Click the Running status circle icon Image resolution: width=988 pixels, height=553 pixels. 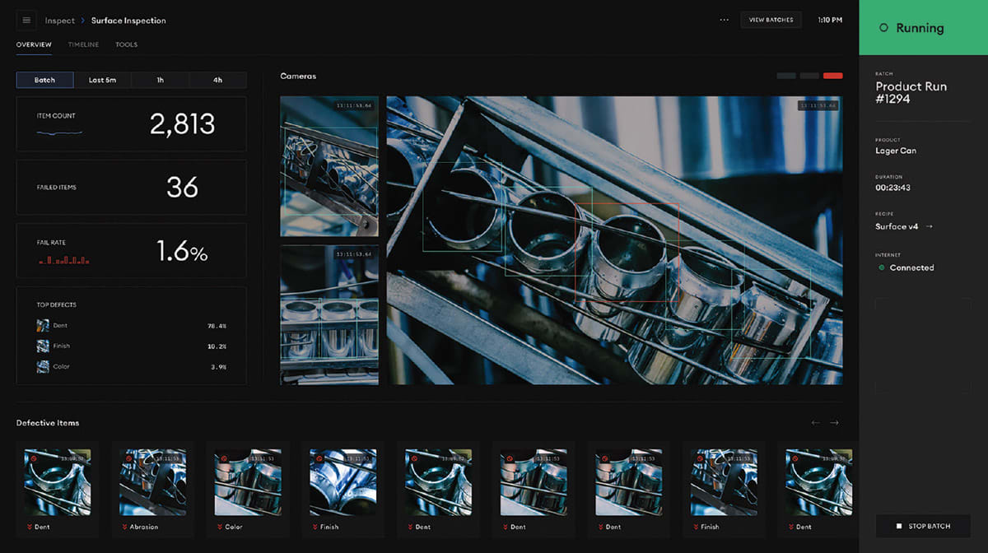[883, 28]
